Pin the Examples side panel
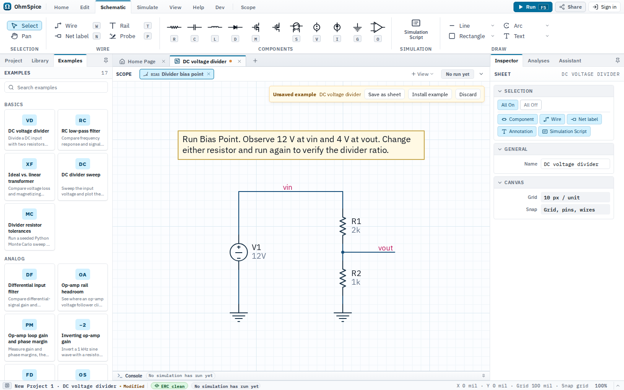The image size is (624, 390). click(106, 61)
